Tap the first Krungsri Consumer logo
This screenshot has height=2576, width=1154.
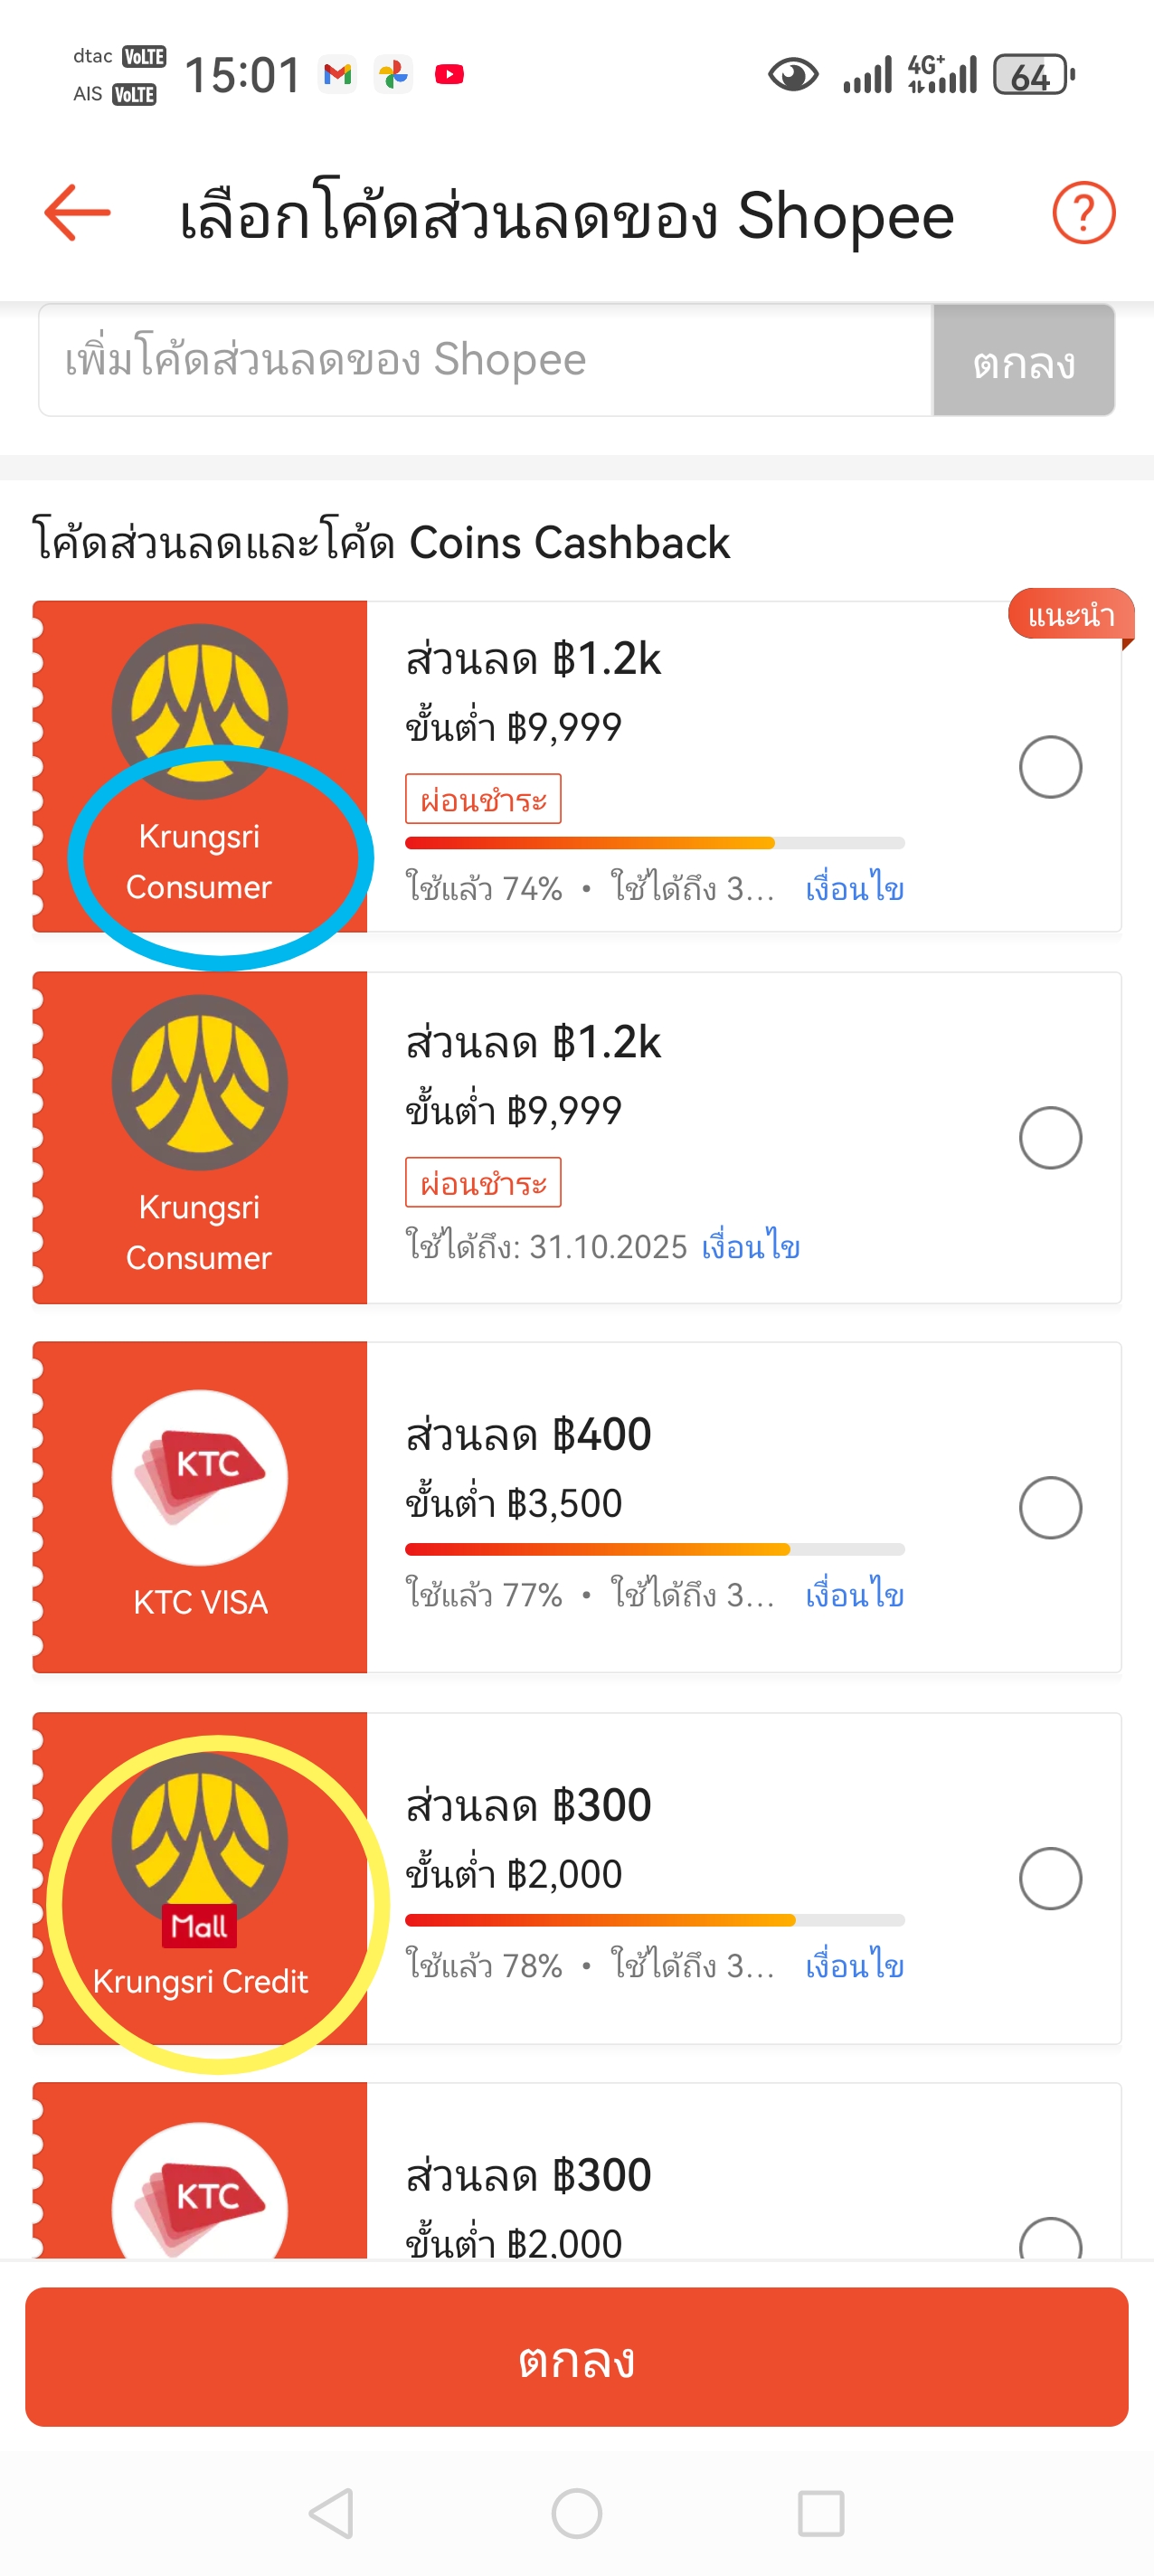pos(200,711)
